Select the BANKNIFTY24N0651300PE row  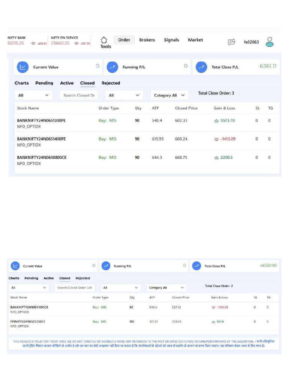click(x=147, y=123)
